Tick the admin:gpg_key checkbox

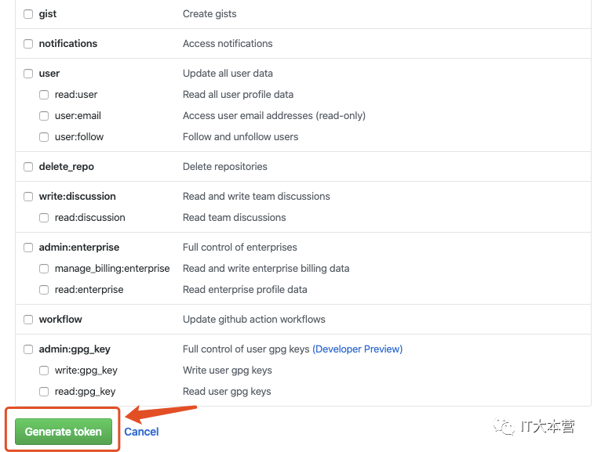click(29, 349)
